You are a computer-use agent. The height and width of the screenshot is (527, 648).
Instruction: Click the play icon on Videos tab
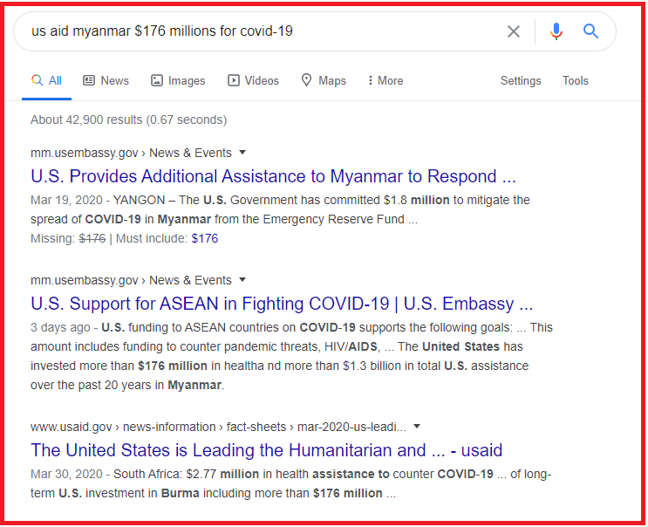tap(234, 80)
